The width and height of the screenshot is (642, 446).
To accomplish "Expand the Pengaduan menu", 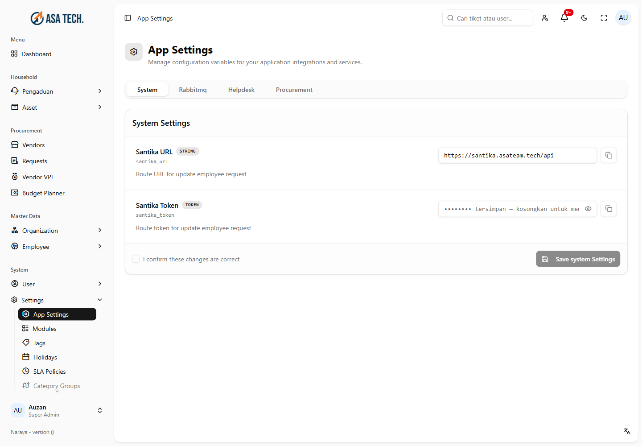I will [57, 91].
